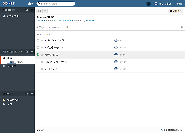Focus the Search for tasks field
This screenshot has height=133, width=185.
tap(56, 4)
